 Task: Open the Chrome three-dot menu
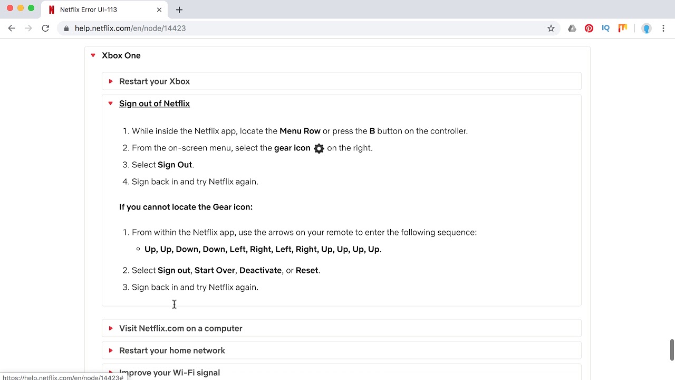[663, 28]
